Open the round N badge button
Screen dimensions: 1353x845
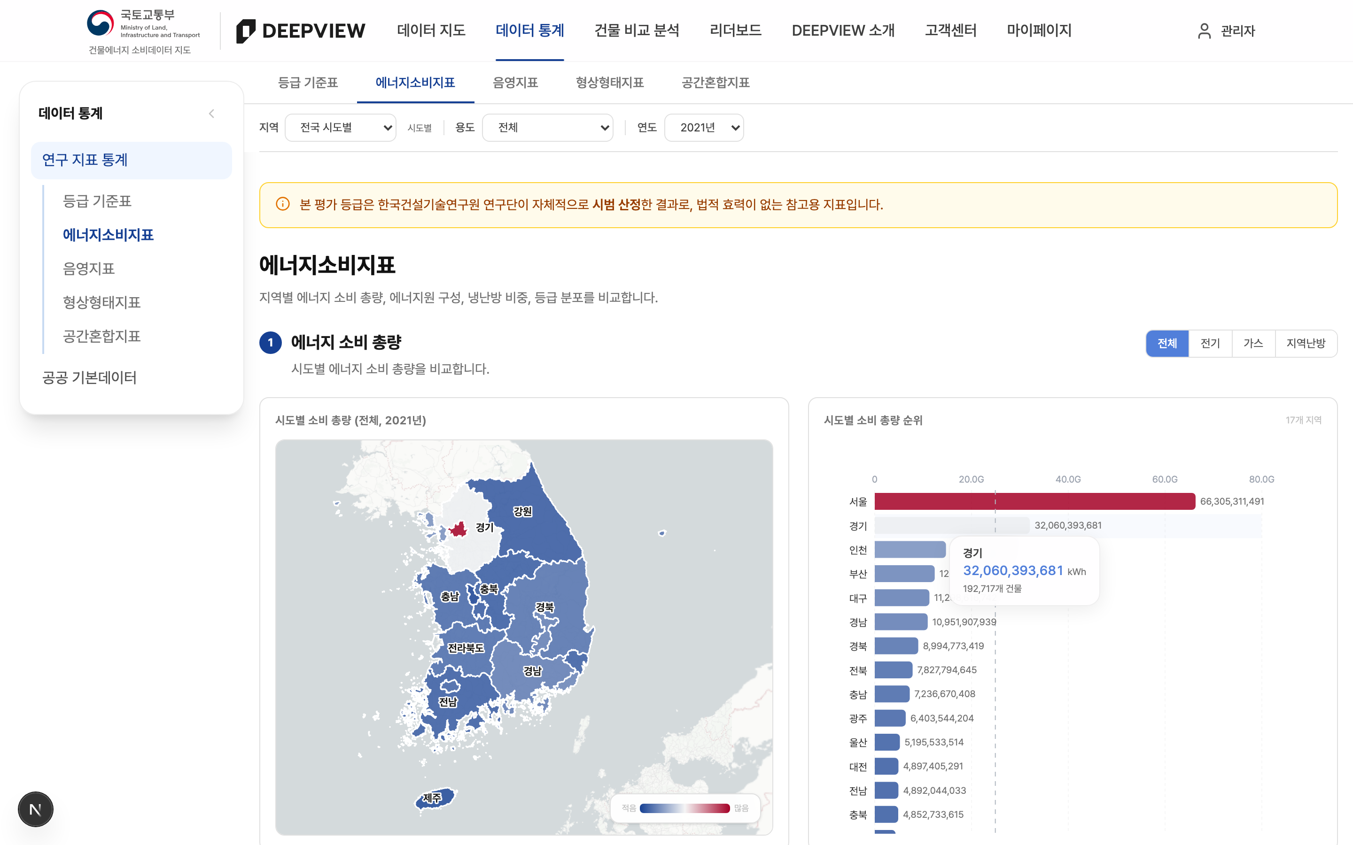point(36,809)
